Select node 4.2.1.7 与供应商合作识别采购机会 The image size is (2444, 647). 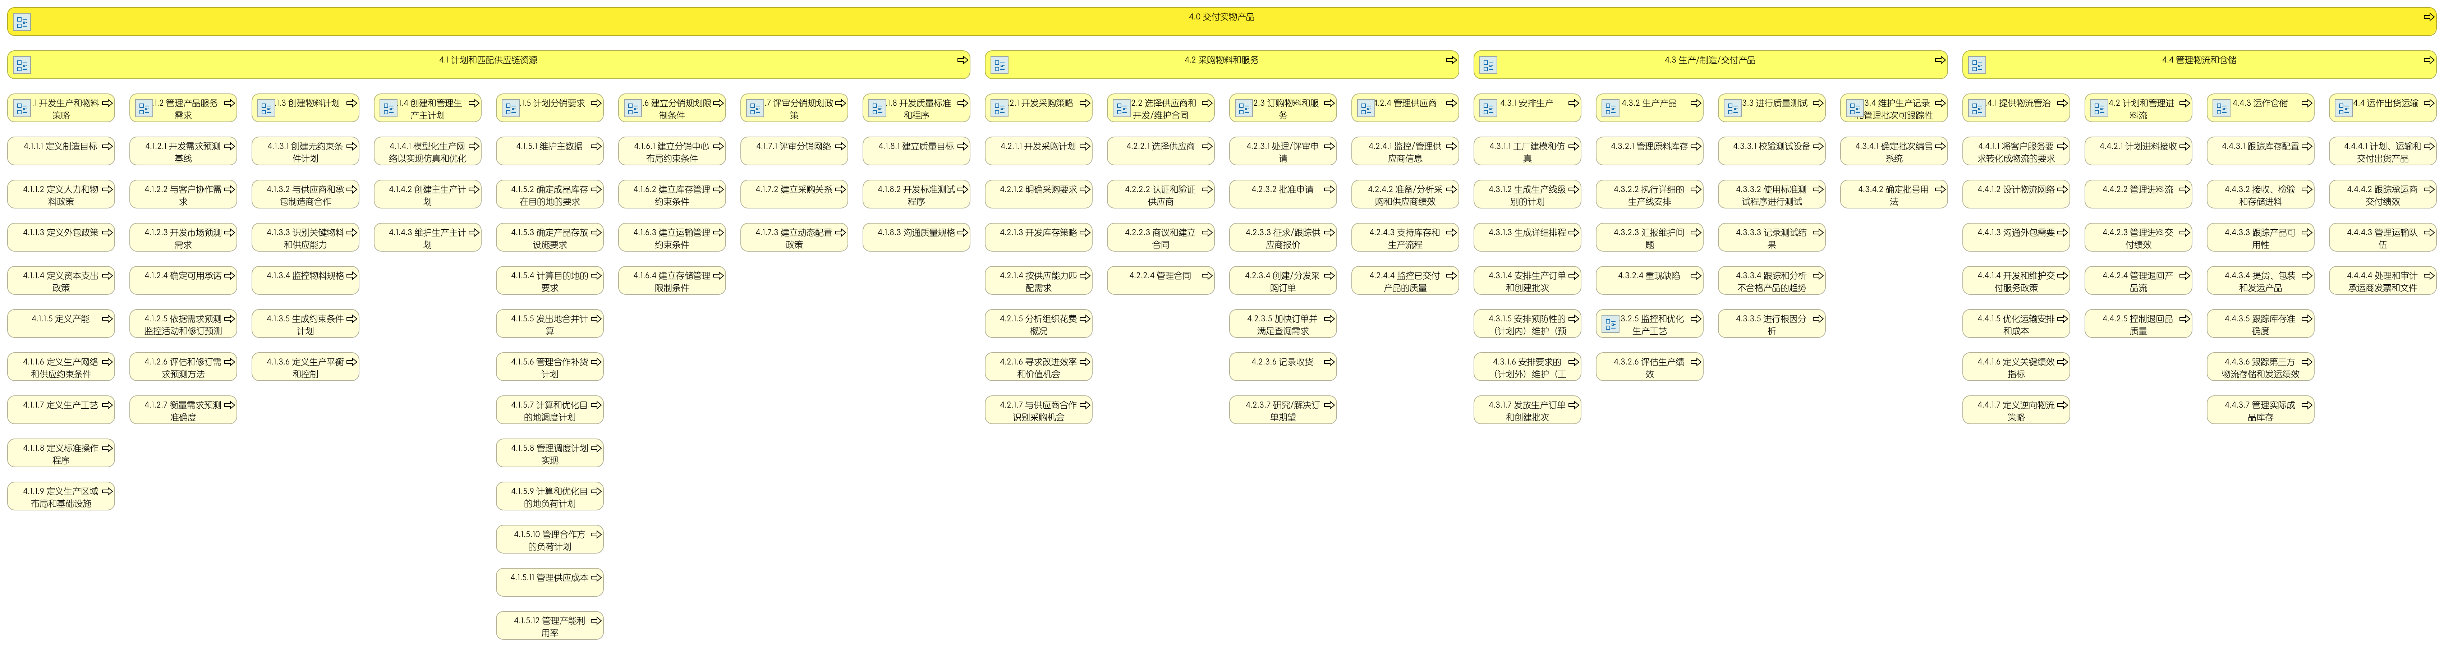click(1039, 410)
